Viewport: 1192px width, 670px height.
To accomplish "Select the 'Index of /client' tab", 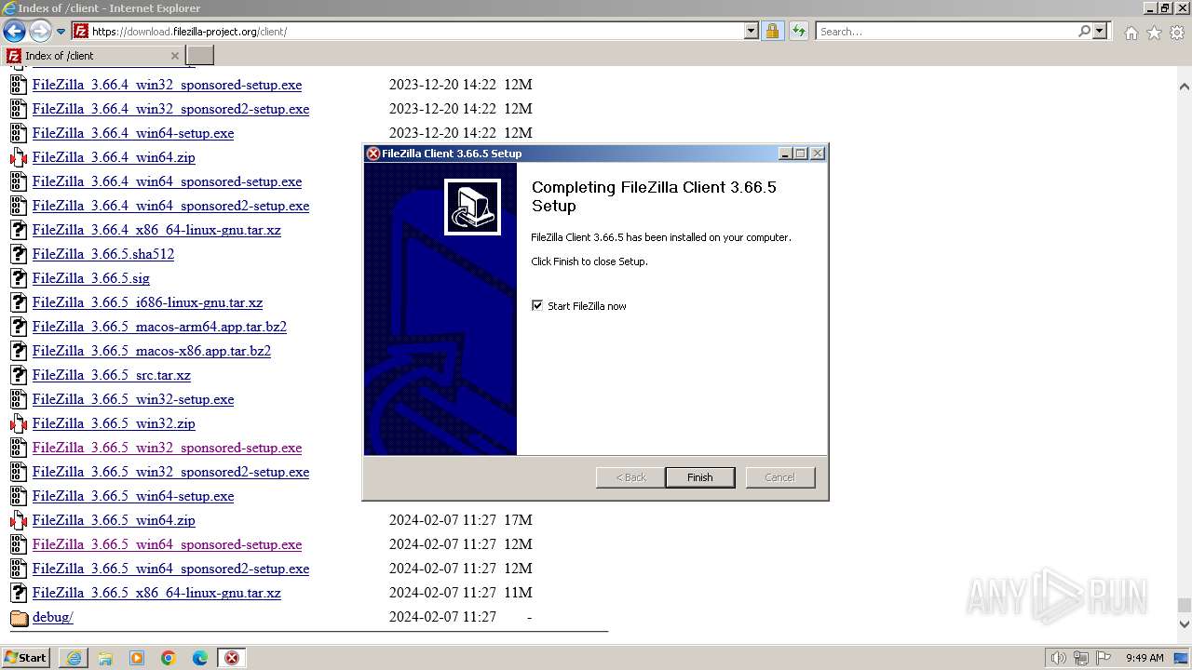I will pyautogui.click(x=93, y=56).
